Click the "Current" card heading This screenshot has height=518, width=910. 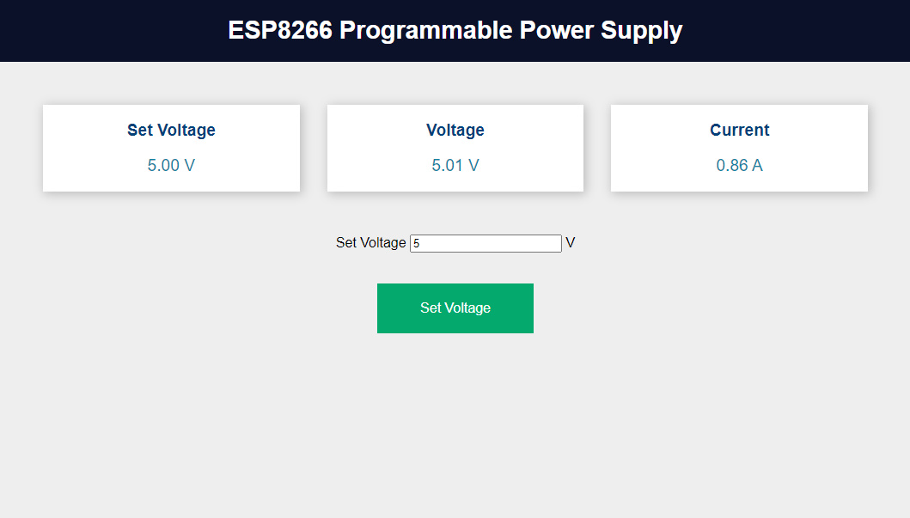tap(739, 131)
